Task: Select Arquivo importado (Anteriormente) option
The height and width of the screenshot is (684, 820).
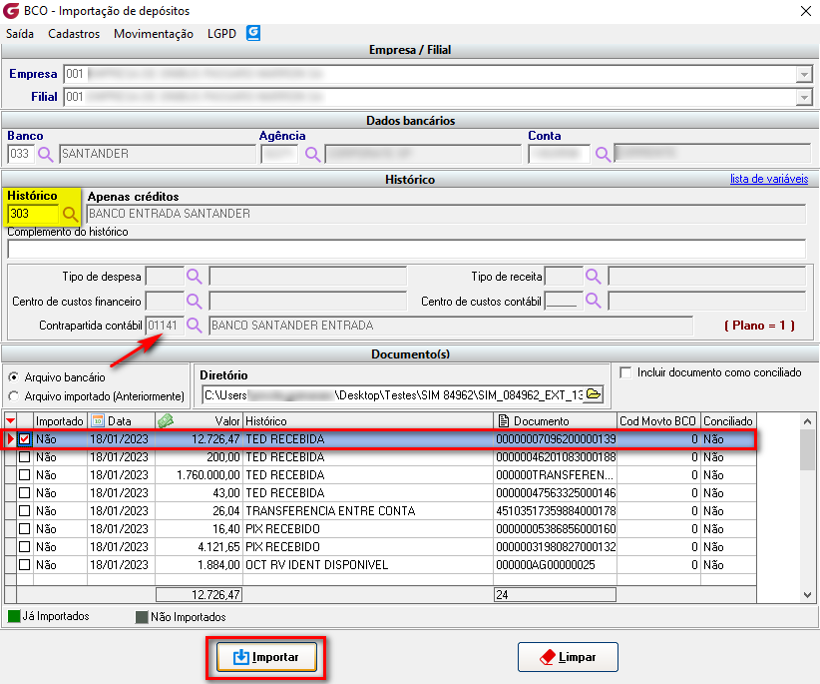Action: point(14,396)
